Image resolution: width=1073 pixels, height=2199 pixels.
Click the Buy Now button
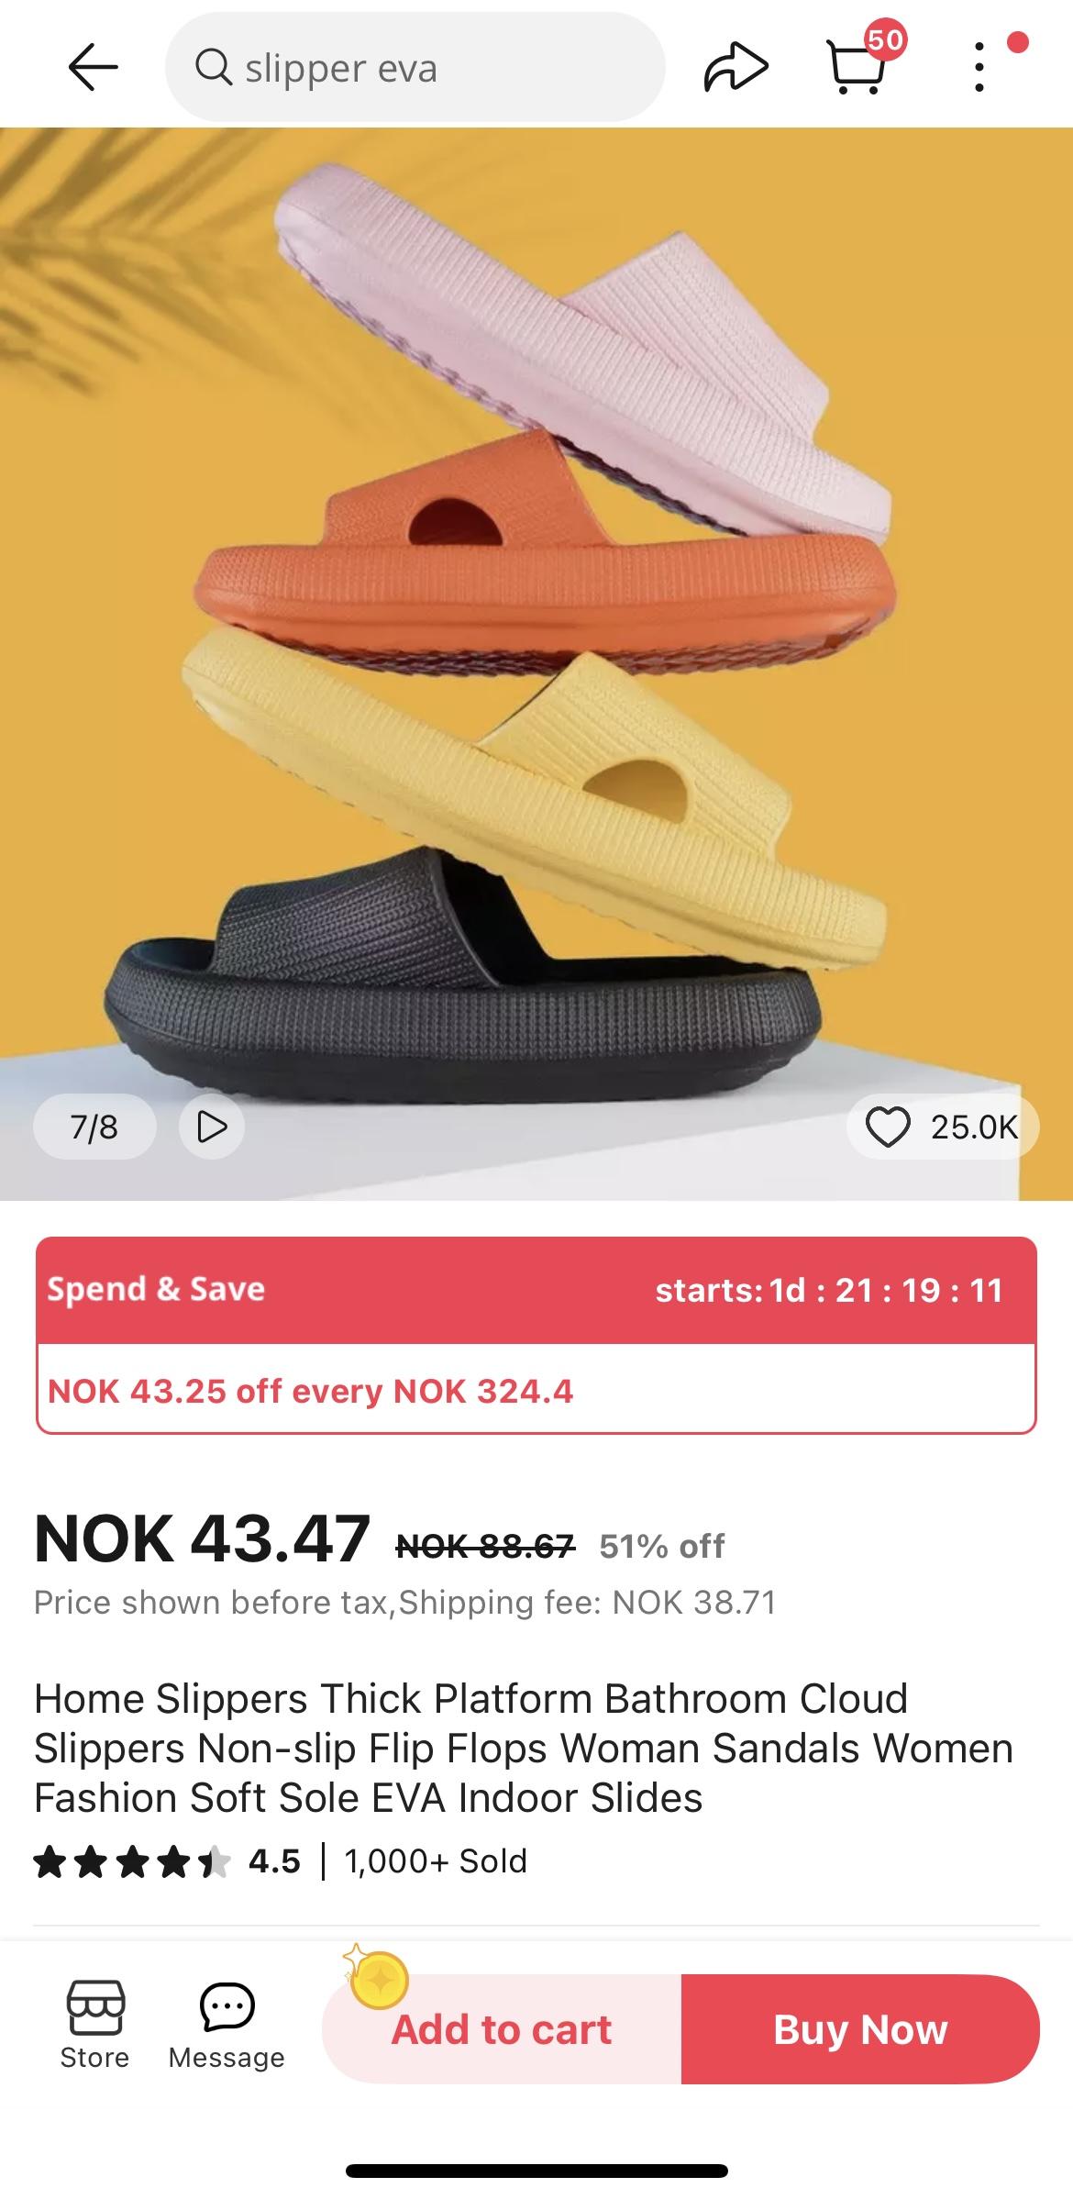coord(860,2028)
